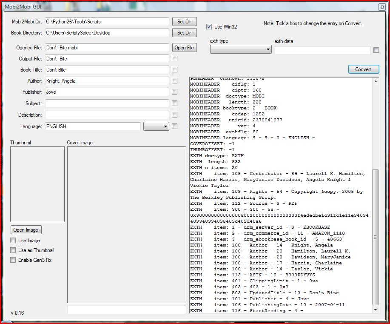The image size is (390, 324).
Task: Tick the Description change checkbox
Action: click(x=175, y=115)
